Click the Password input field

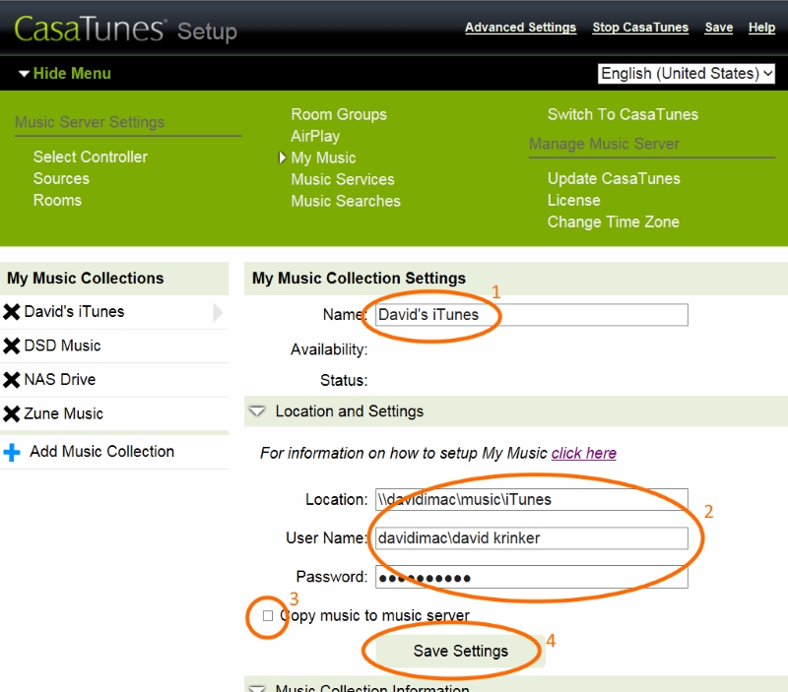[x=532, y=577]
